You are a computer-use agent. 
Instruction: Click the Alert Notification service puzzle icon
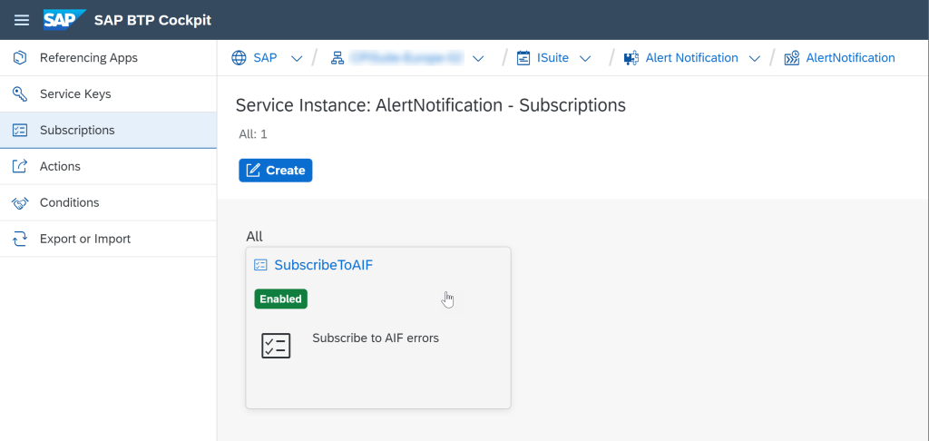point(631,58)
